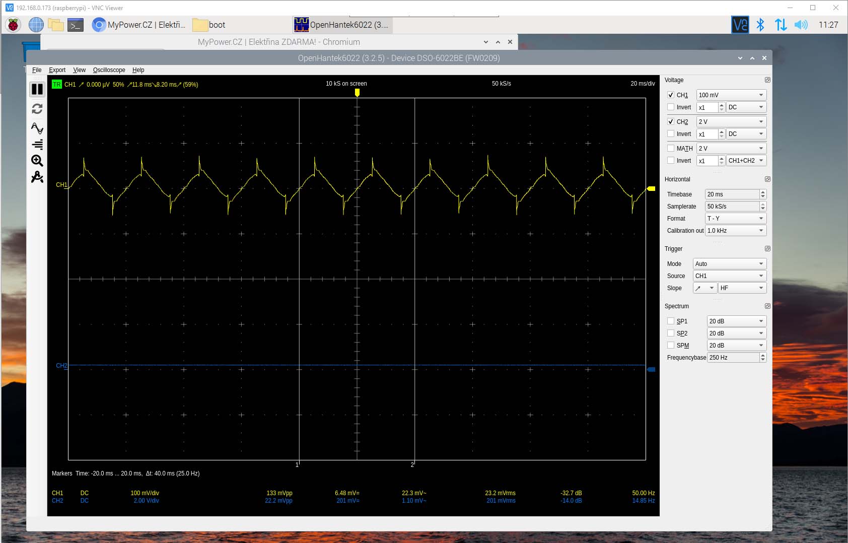Click the histogram lines icon

pyautogui.click(x=37, y=145)
